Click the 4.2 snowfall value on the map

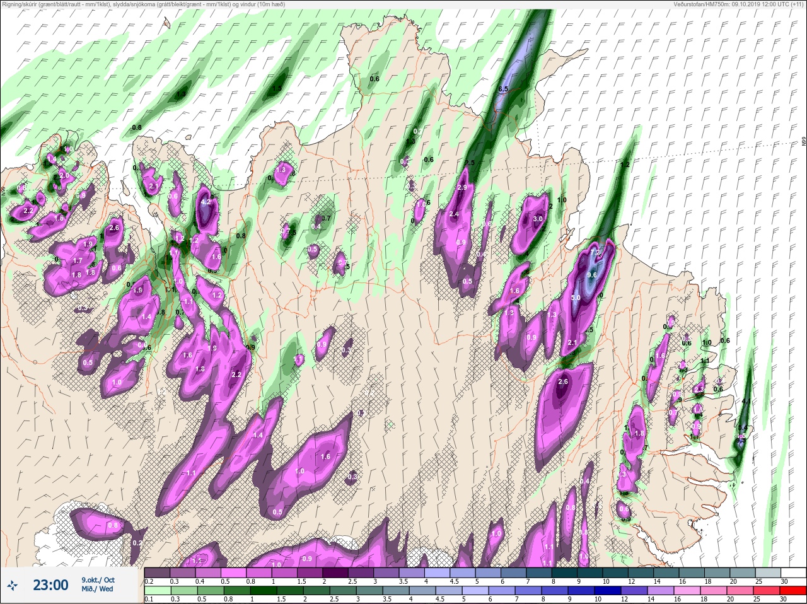(x=205, y=202)
